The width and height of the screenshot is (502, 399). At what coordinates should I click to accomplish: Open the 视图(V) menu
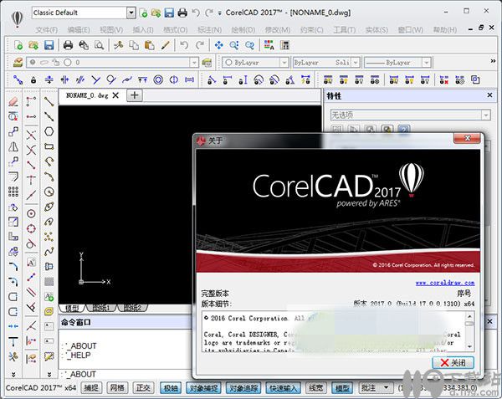pyautogui.click(x=111, y=30)
